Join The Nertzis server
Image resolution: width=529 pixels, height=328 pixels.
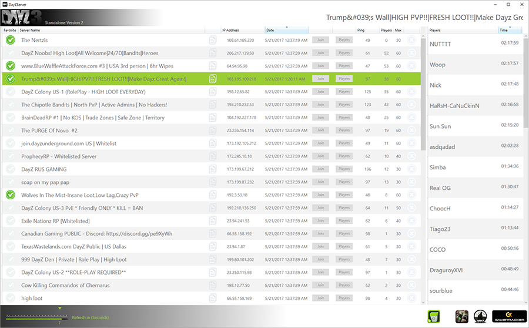tap(320, 40)
